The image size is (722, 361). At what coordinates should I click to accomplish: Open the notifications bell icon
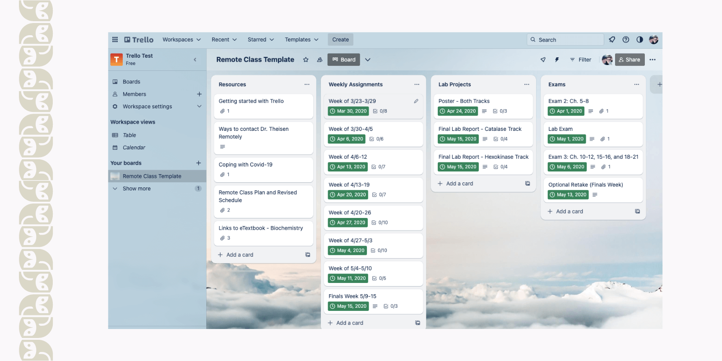point(612,40)
